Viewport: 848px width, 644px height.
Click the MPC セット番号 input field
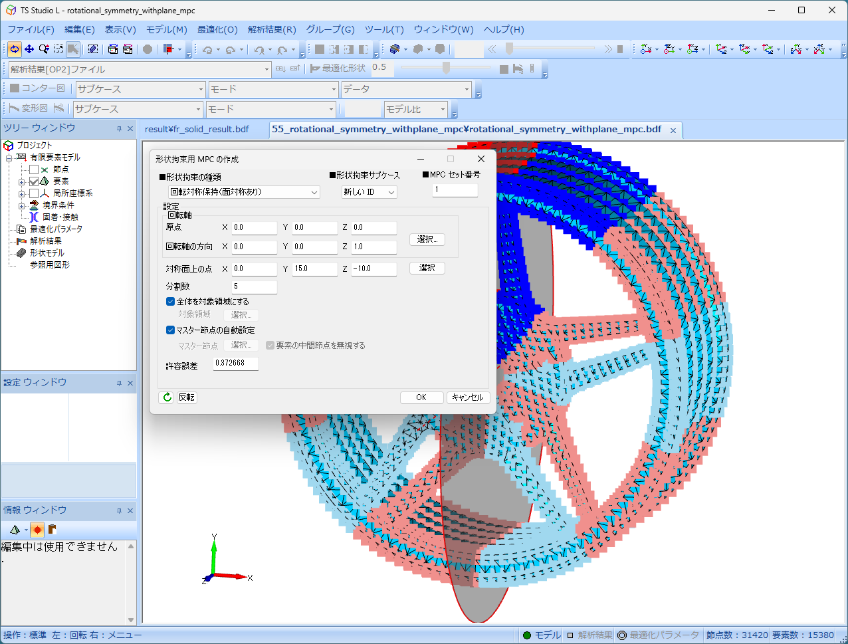455,190
